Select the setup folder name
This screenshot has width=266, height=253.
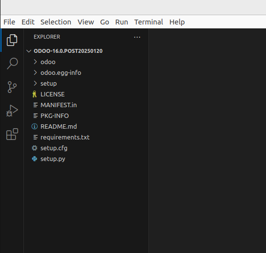[x=48, y=84]
